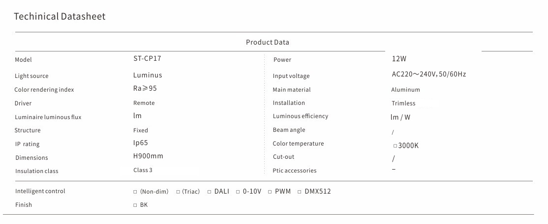Check the Non-dim checkbox
Image resolution: width=548 pixels, height=224 pixels.
135,192
